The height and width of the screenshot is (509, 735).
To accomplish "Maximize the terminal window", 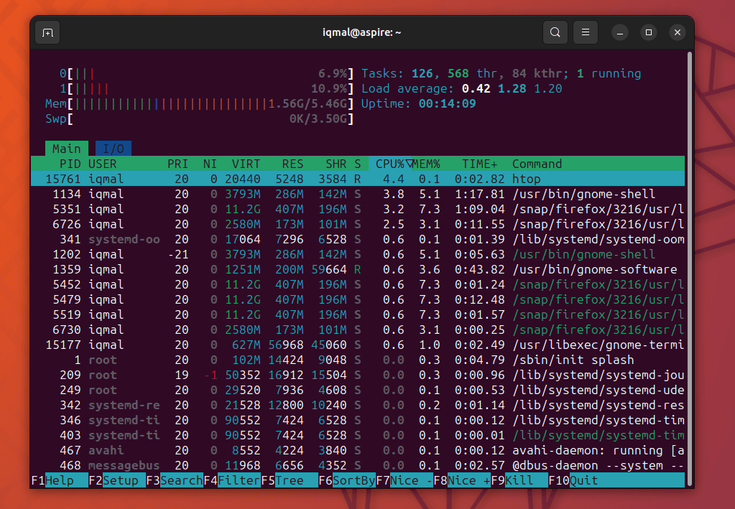I will tap(649, 33).
